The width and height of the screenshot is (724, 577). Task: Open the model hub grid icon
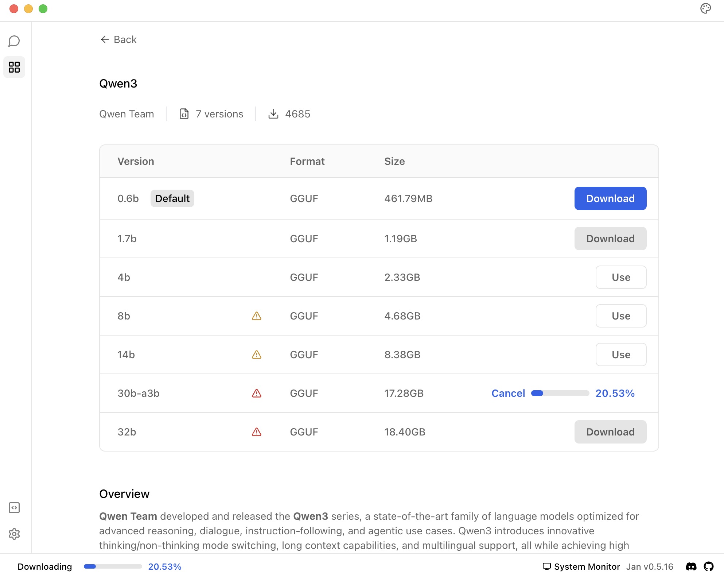click(14, 67)
